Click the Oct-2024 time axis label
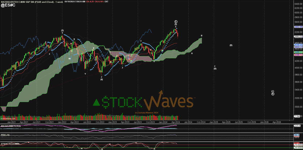 [201, 122]
